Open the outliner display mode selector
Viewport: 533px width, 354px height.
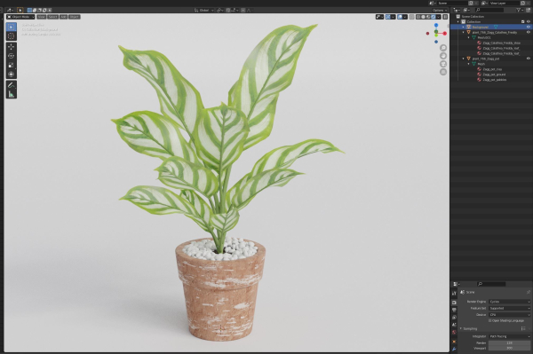pos(467,10)
